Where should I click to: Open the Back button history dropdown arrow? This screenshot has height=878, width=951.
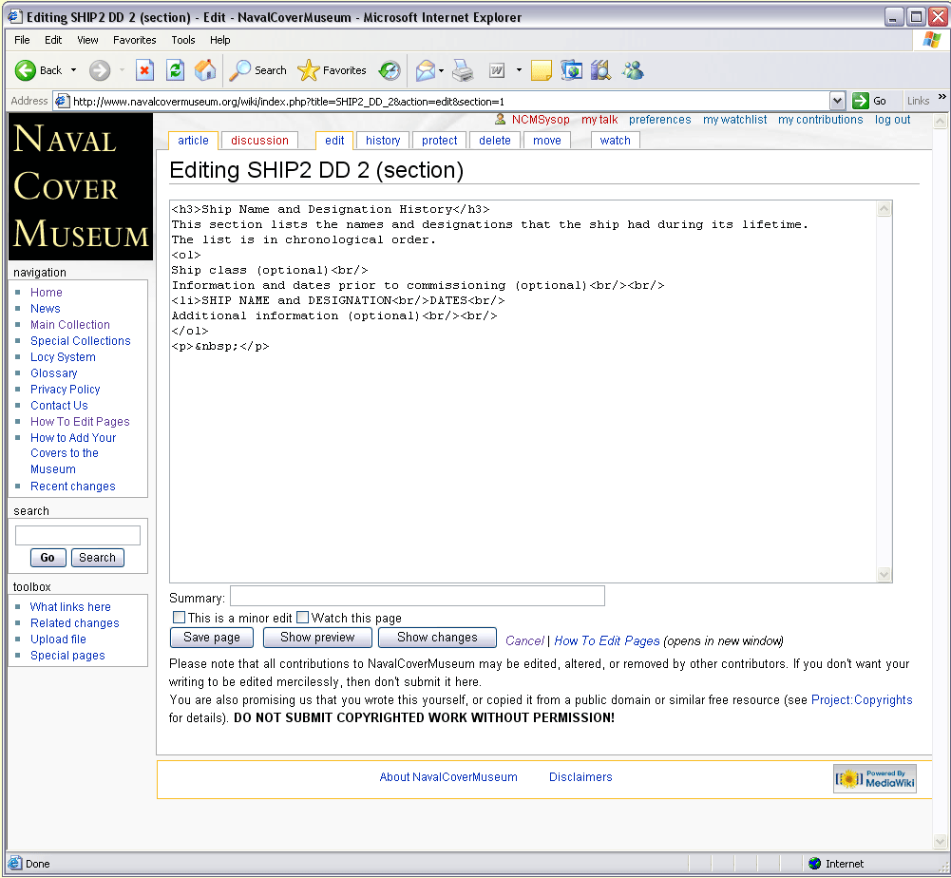[74, 70]
